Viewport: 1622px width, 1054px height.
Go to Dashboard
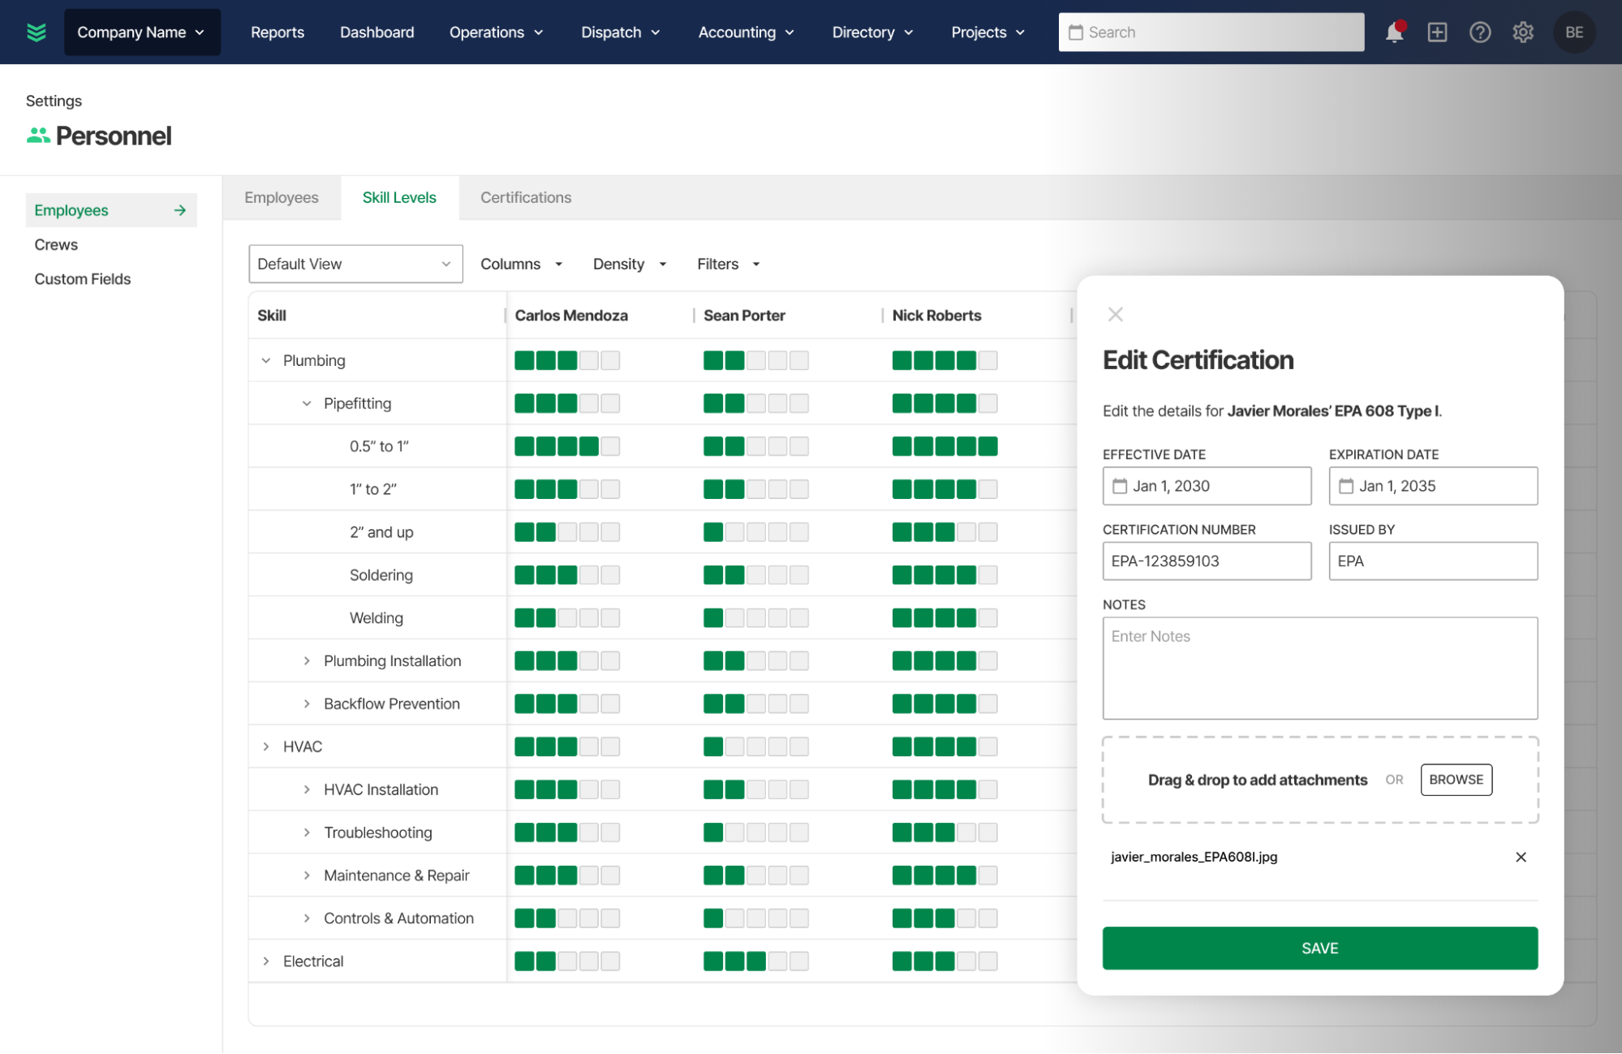point(377,32)
